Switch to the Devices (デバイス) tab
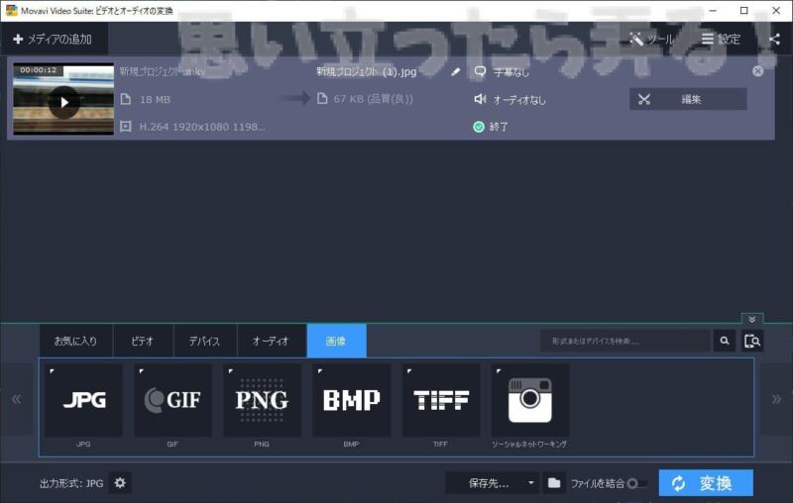Image resolution: width=793 pixels, height=503 pixels. pyautogui.click(x=205, y=341)
